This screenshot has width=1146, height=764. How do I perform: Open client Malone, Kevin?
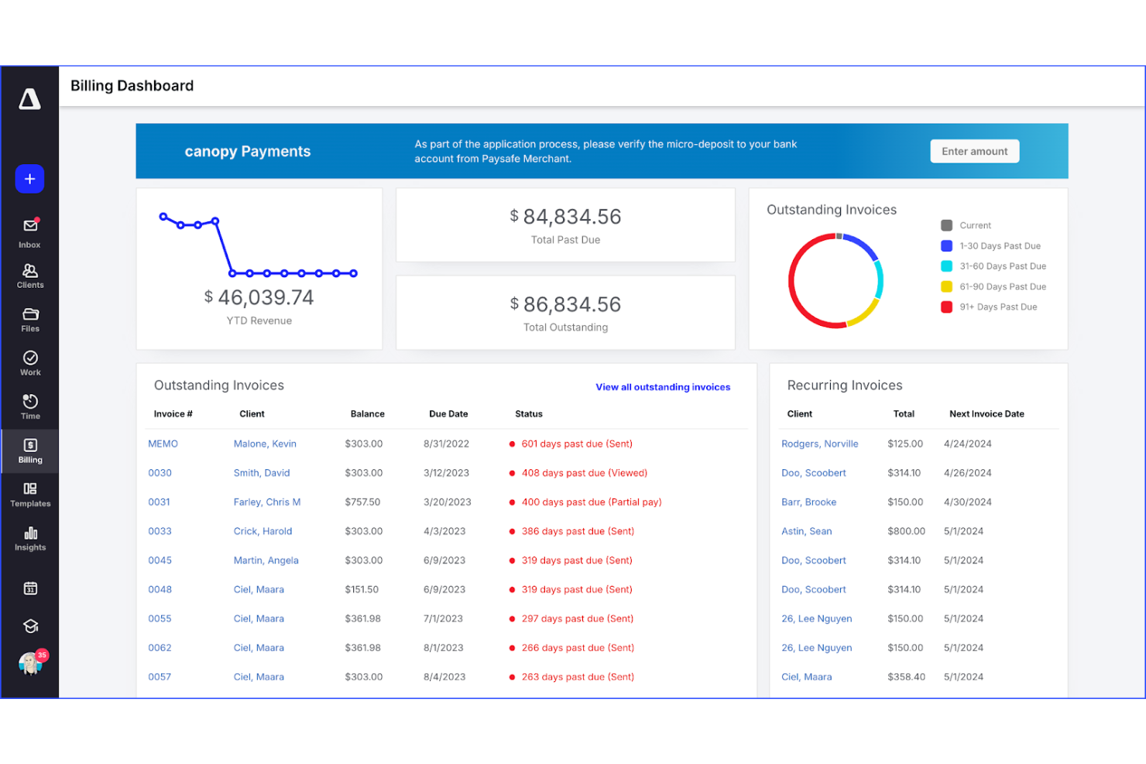tap(265, 444)
